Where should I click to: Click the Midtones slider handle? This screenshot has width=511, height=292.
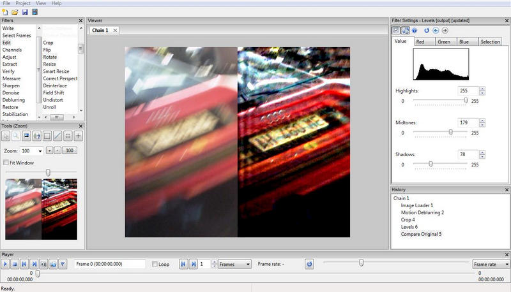pyautogui.click(x=451, y=132)
